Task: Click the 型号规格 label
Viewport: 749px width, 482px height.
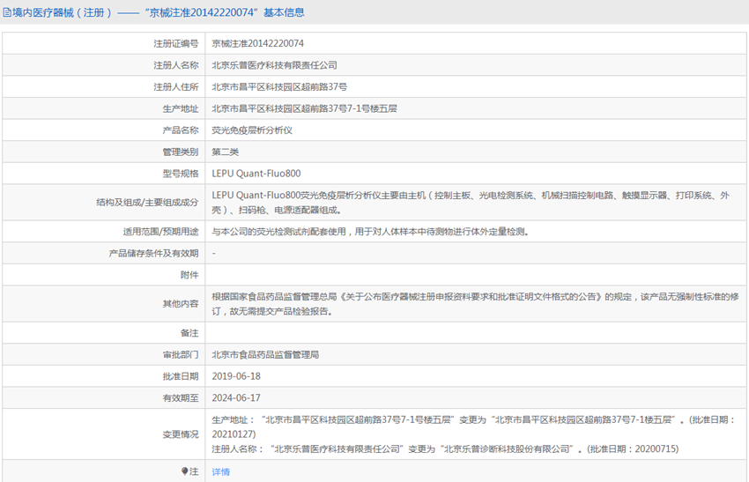Action: click(x=180, y=174)
